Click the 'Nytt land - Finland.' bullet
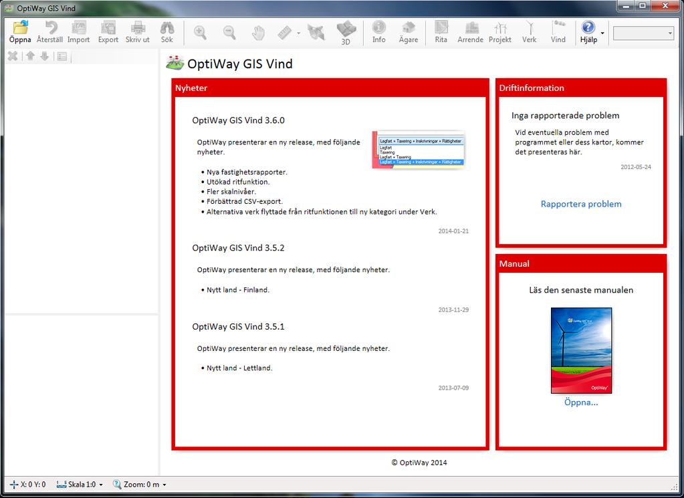This screenshot has height=498, width=684. pyautogui.click(x=238, y=289)
